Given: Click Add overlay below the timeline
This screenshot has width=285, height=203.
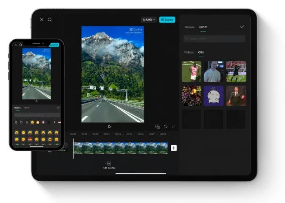Looking at the screenshot, I should click(x=109, y=165).
